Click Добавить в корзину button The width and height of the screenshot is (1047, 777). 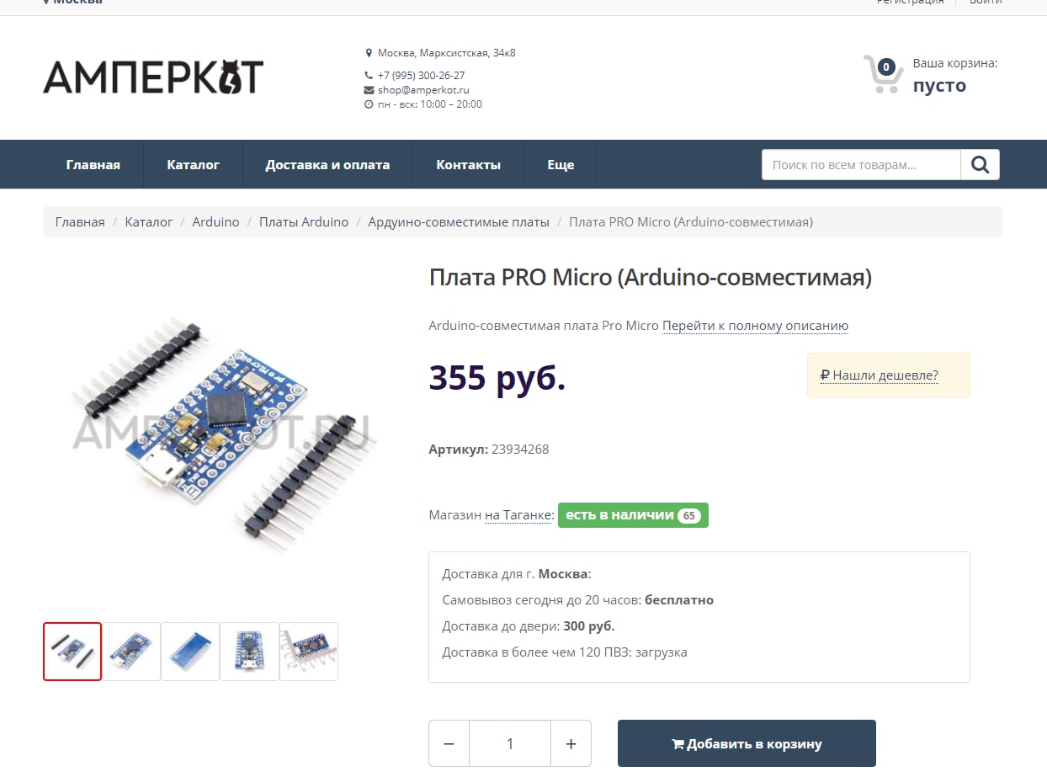click(747, 743)
